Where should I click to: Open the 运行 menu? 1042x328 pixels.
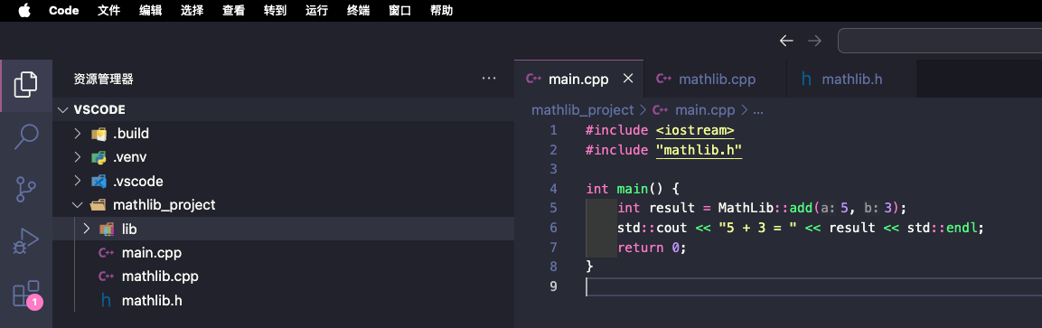pyautogui.click(x=316, y=10)
